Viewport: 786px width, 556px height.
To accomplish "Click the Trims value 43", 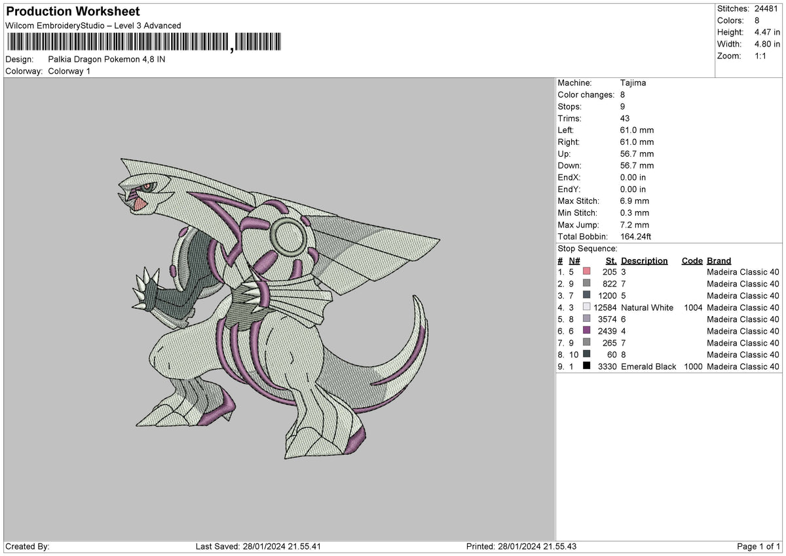I will 625,119.
